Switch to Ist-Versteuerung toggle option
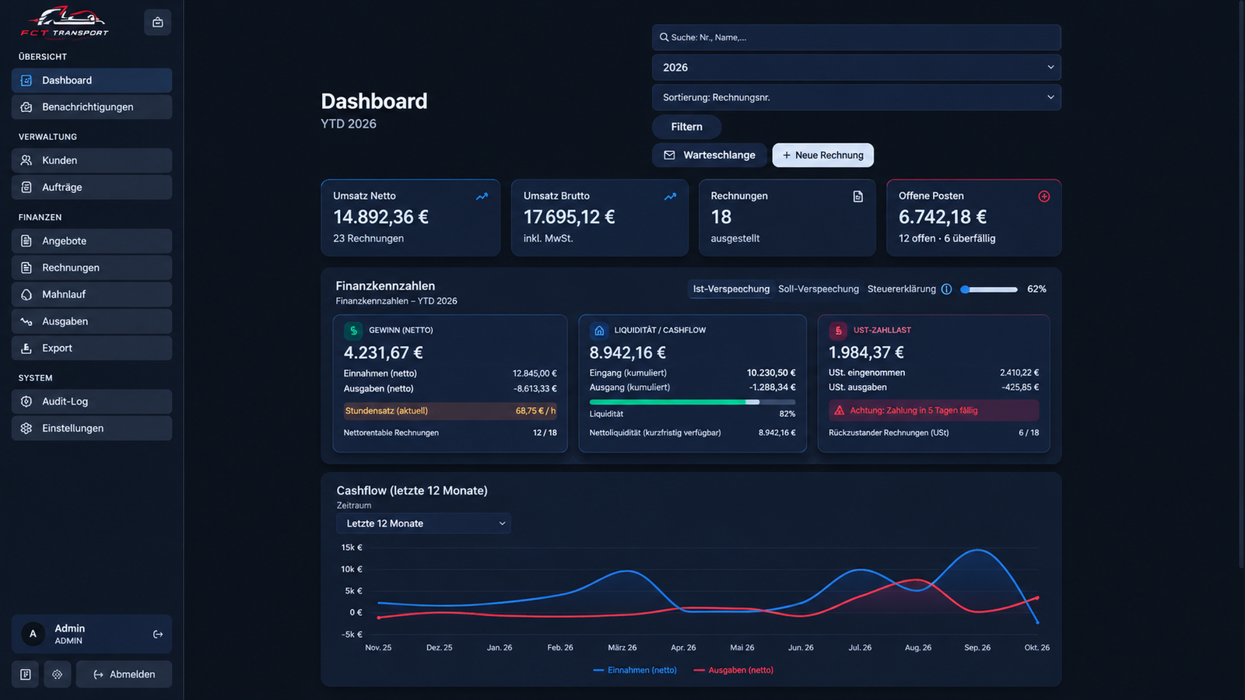 pos(731,289)
